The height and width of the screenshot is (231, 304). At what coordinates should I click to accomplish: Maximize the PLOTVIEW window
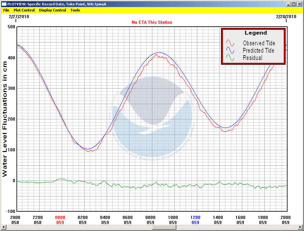pyautogui.click(x=294, y=4)
